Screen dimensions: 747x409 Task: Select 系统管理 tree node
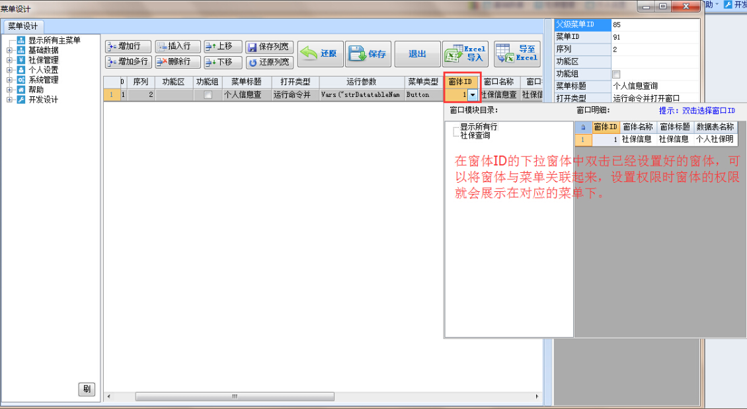[44, 80]
